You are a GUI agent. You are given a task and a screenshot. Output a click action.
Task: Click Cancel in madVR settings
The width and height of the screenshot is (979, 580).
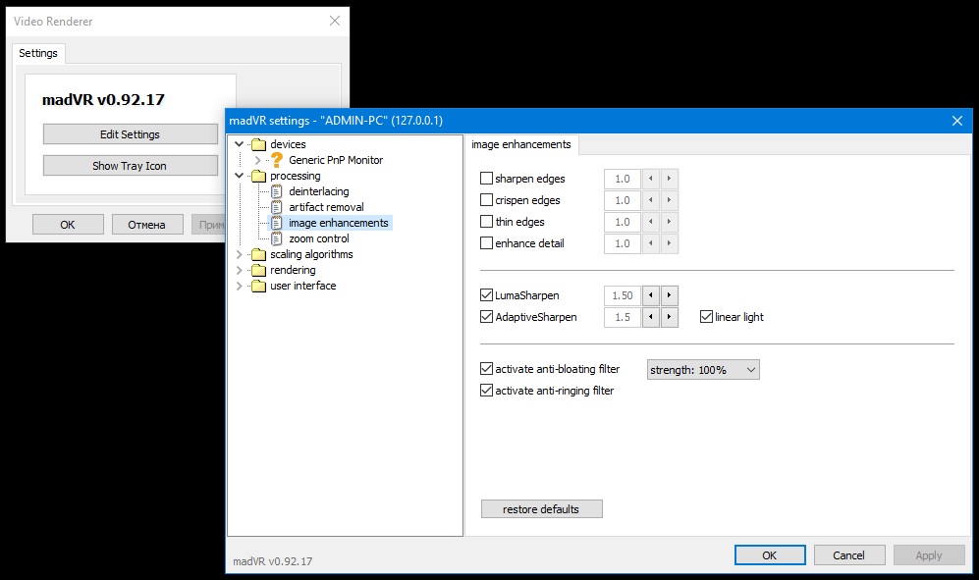click(849, 555)
